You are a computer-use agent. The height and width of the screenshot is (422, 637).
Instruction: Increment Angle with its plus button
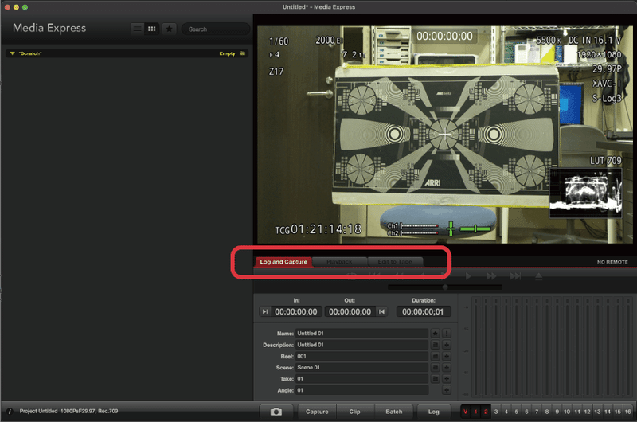(x=447, y=390)
